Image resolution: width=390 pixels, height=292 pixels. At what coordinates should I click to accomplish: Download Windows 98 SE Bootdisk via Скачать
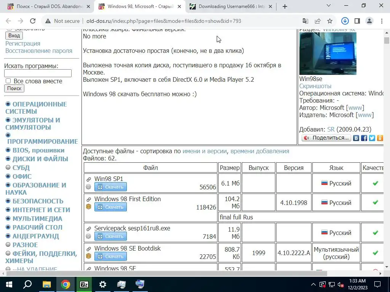(110, 256)
